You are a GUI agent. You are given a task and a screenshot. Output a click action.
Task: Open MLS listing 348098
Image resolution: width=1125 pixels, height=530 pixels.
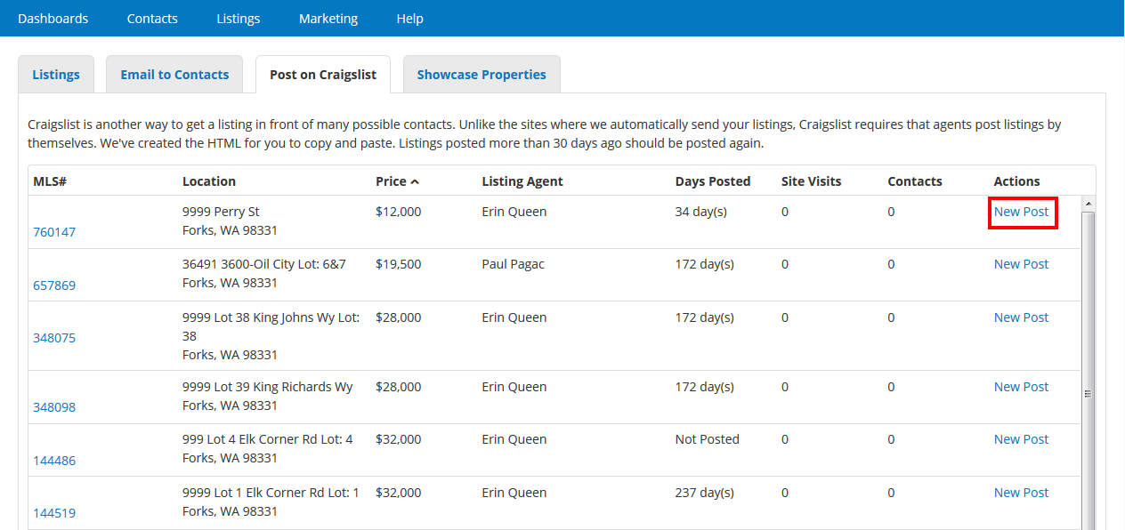(x=54, y=407)
